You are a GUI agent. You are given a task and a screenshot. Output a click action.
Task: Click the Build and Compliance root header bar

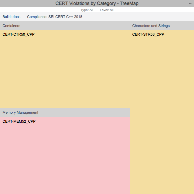point(97,17)
